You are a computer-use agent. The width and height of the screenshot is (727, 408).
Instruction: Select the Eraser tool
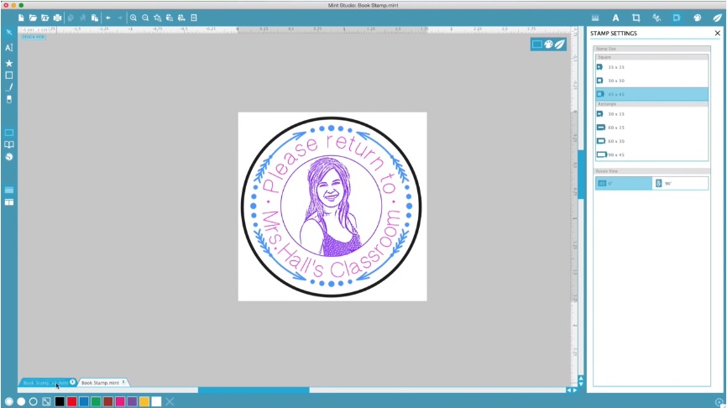[9, 99]
